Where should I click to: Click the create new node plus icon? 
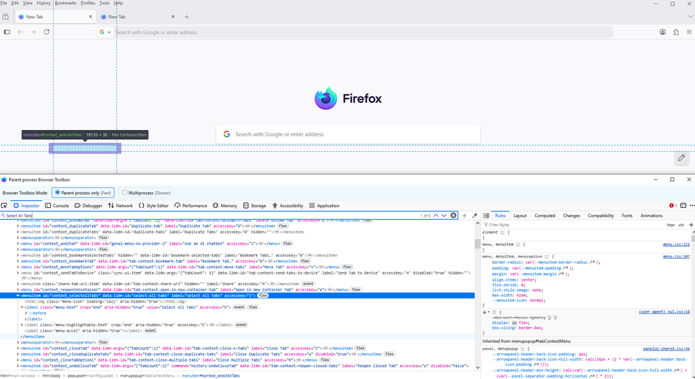pyautogui.click(x=464, y=216)
